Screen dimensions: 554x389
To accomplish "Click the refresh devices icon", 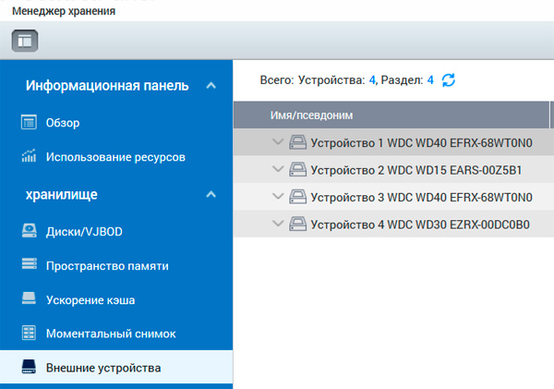I will coord(449,81).
